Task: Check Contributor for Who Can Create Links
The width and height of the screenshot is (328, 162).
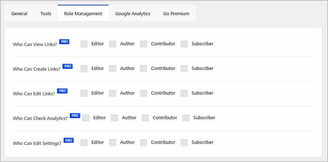Action: pos(143,68)
